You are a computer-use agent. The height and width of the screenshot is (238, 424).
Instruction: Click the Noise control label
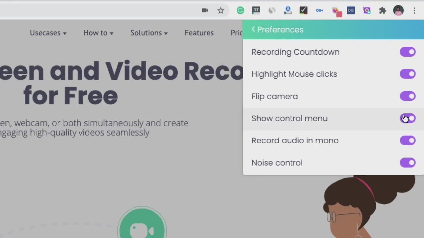(277, 163)
